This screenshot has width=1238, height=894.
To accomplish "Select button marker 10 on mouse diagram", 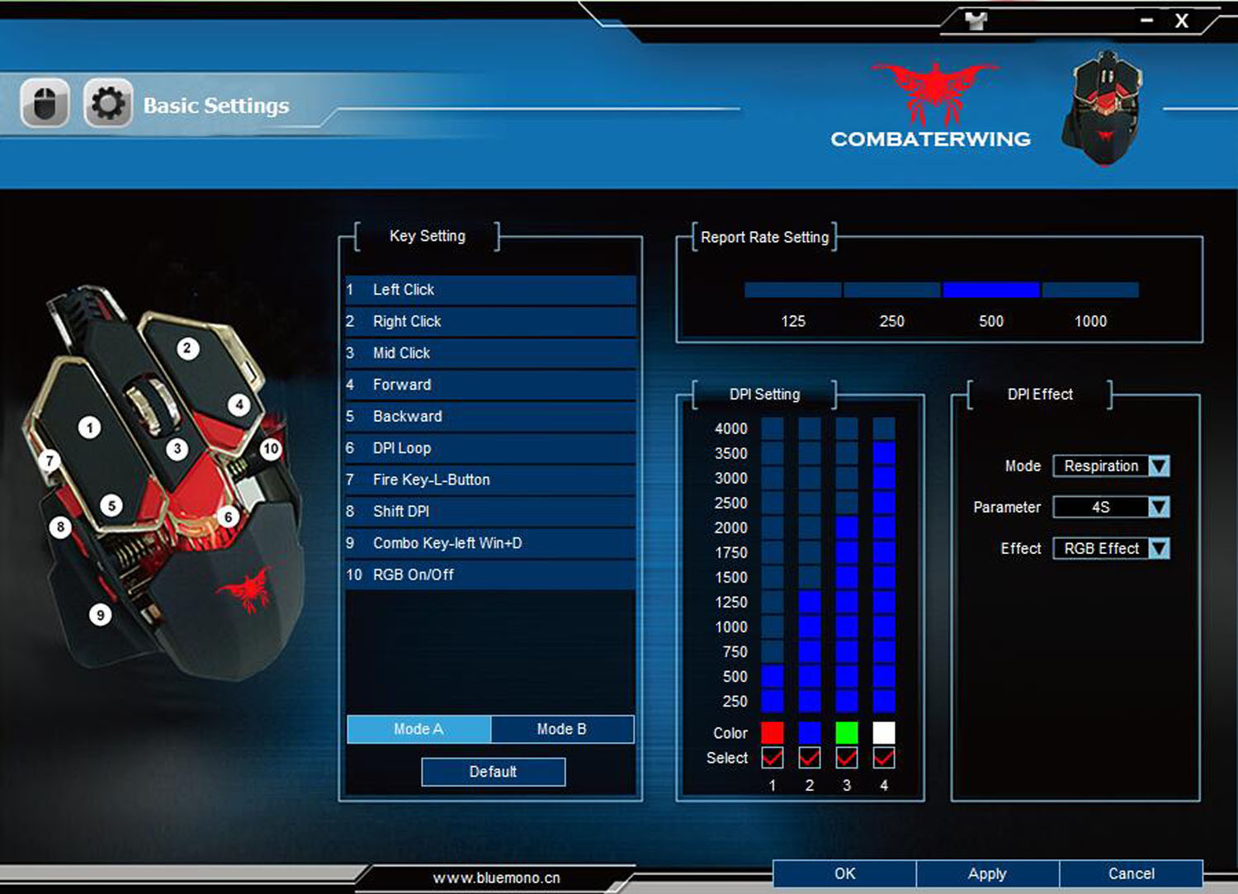I will (271, 449).
